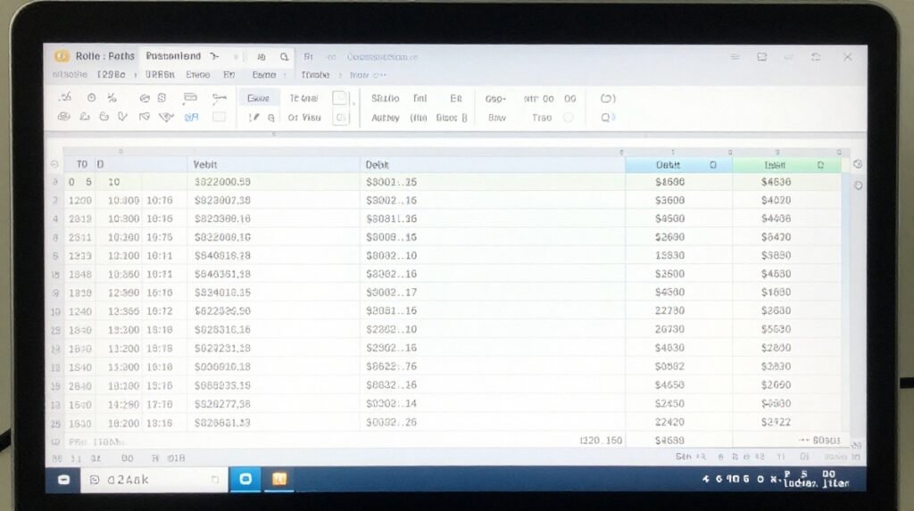Click the SRuIo ribbon button
Viewport: 914px width, 511px height.
pyautogui.click(x=386, y=98)
